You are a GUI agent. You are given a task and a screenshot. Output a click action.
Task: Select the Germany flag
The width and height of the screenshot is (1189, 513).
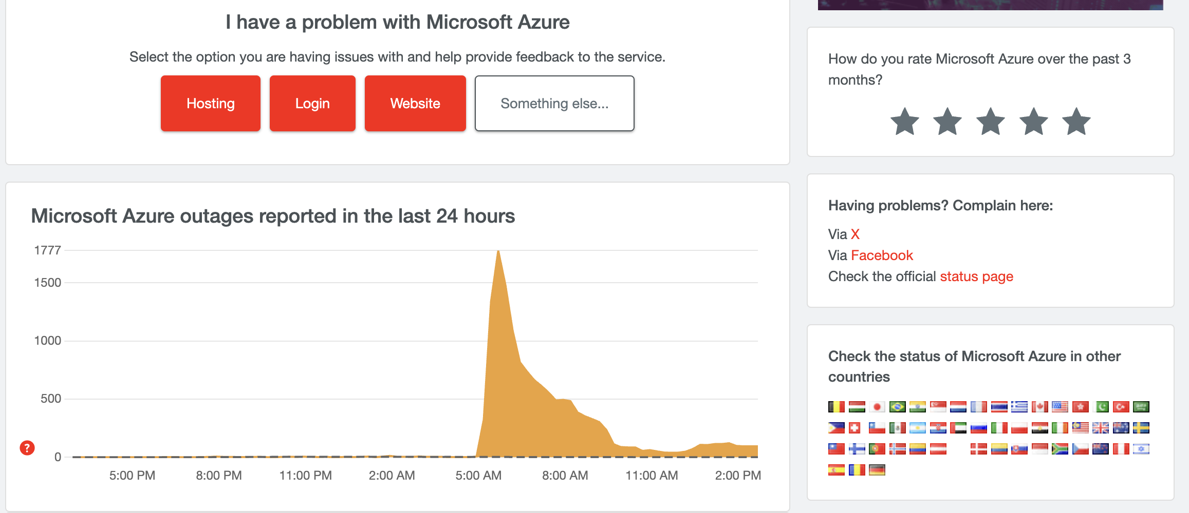tap(877, 470)
